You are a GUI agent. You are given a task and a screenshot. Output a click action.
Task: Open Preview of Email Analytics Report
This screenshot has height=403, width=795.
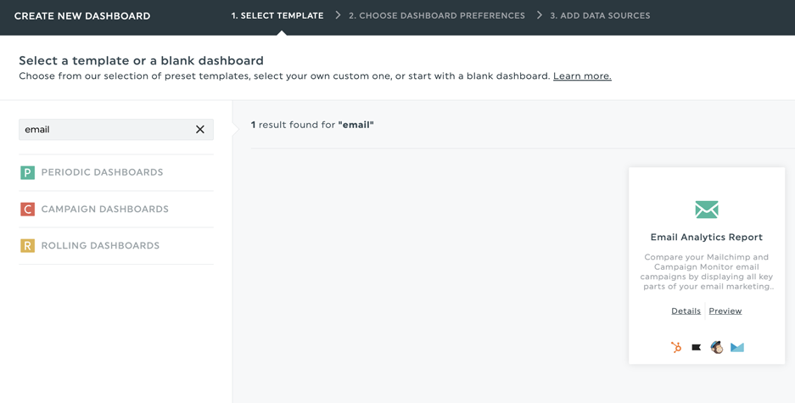pos(725,311)
